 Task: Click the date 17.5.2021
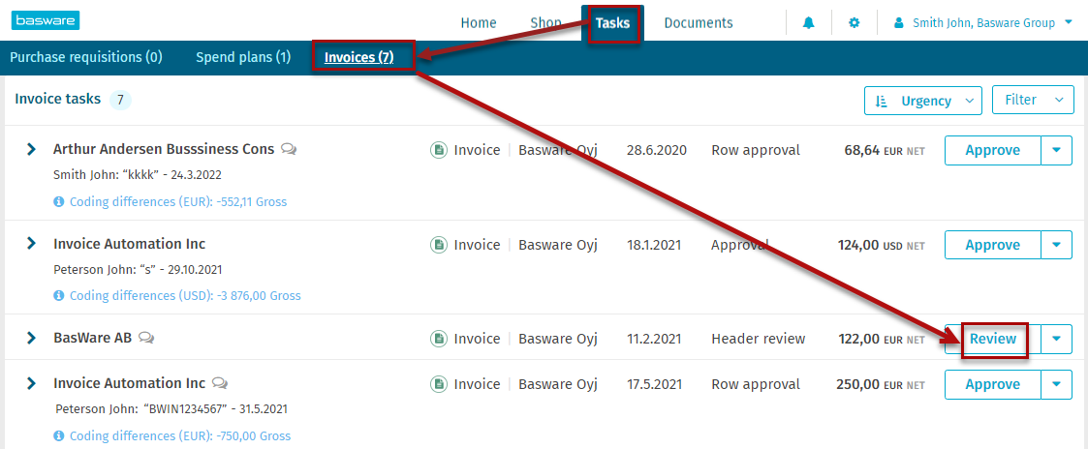pos(655,384)
